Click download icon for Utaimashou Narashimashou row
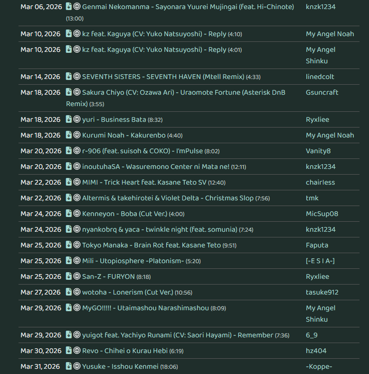 click(x=68, y=308)
